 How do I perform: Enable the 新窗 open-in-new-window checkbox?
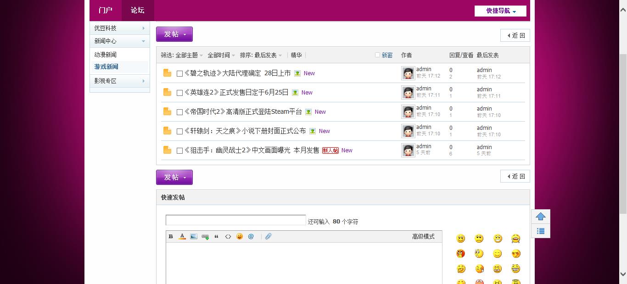[x=377, y=55]
